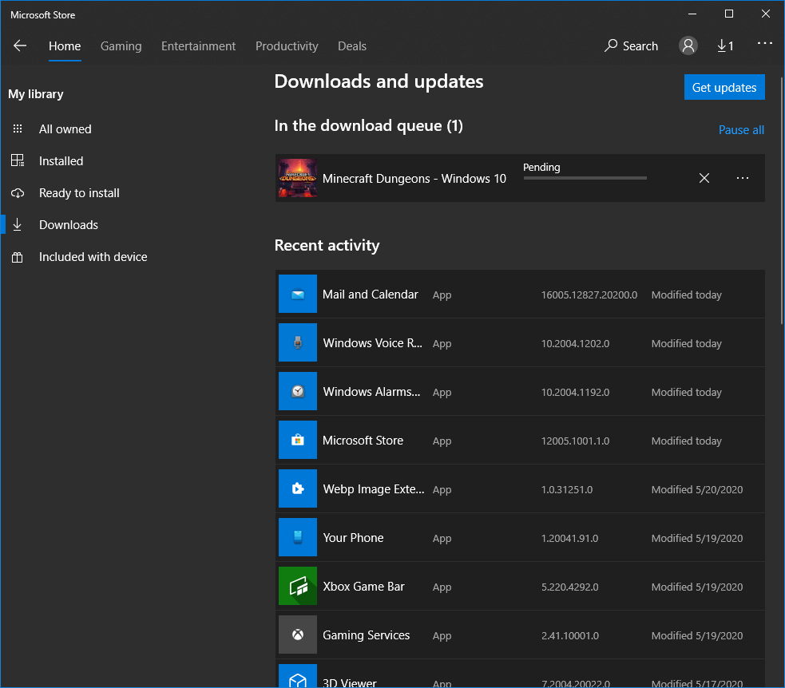Click the Xbox Game Bar icon
The height and width of the screenshot is (688, 785).
point(298,586)
